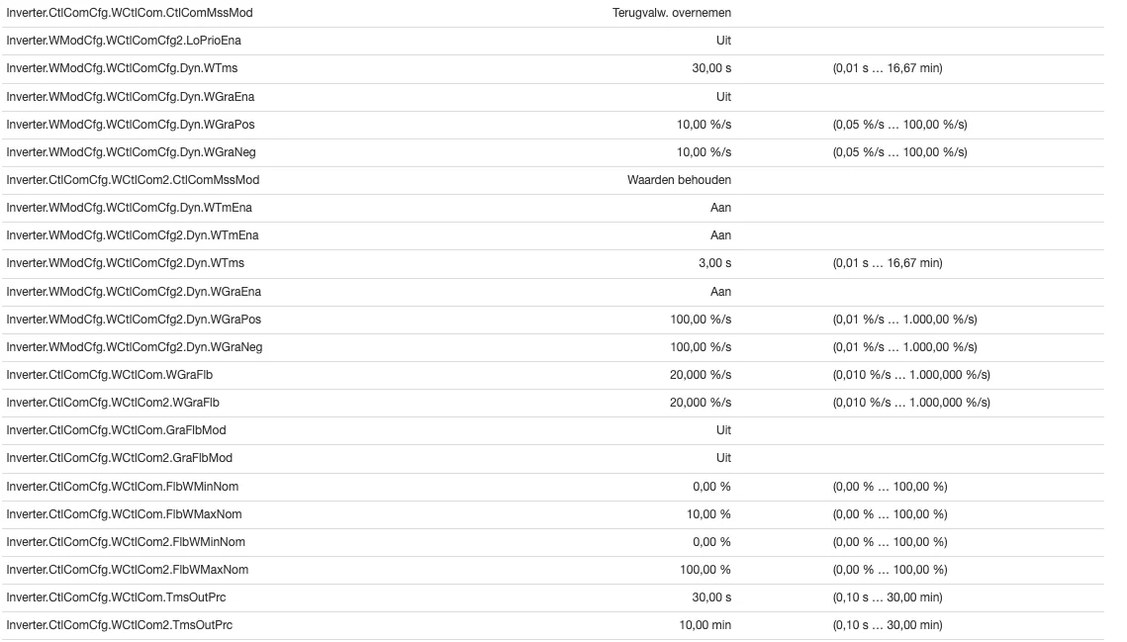Screen dimensions: 1127x642
Task: Select the WCtlComCfg.Dyn.WGraPos parameter row
Action: pyautogui.click(x=553, y=125)
